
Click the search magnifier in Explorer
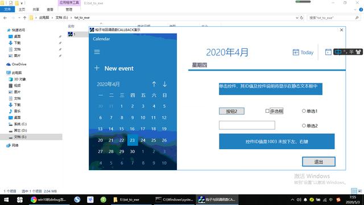click(357, 18)
